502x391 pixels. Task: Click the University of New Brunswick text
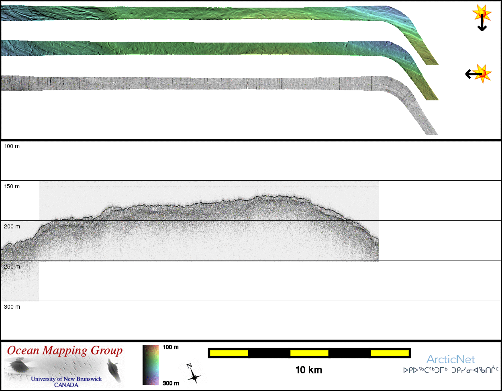pos(66,379)
